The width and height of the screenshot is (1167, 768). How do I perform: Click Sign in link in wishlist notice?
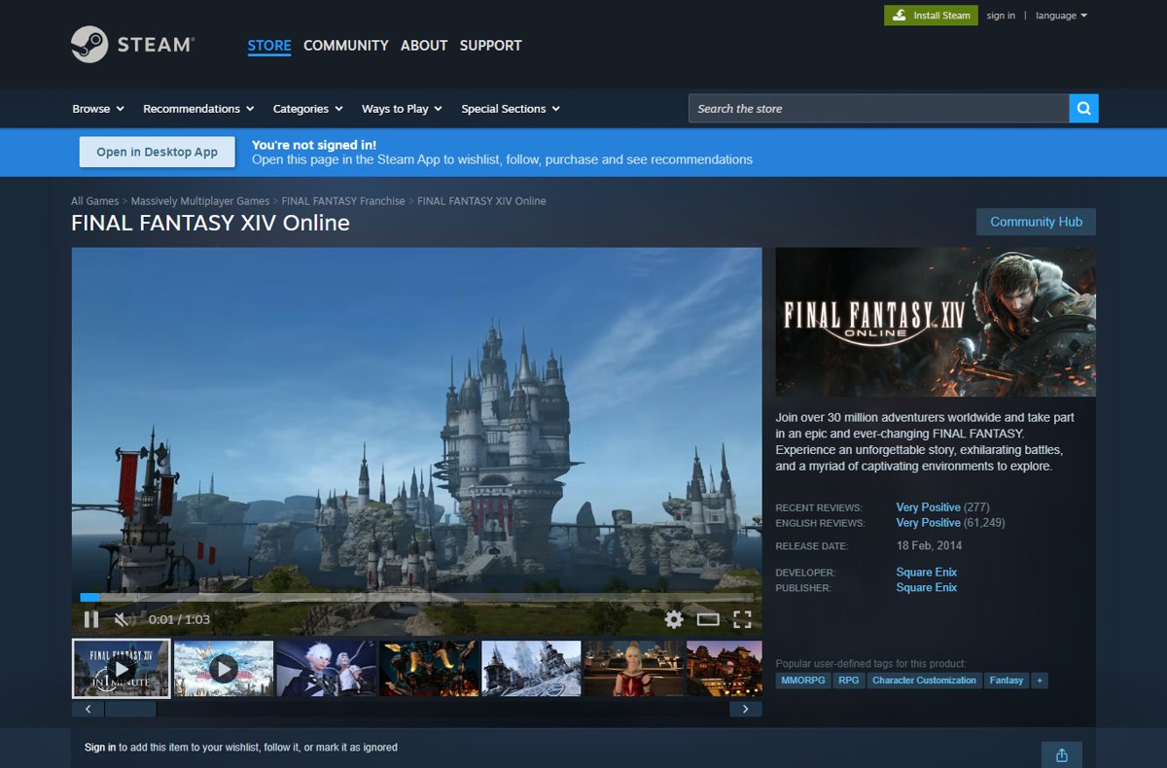point(100,748)
